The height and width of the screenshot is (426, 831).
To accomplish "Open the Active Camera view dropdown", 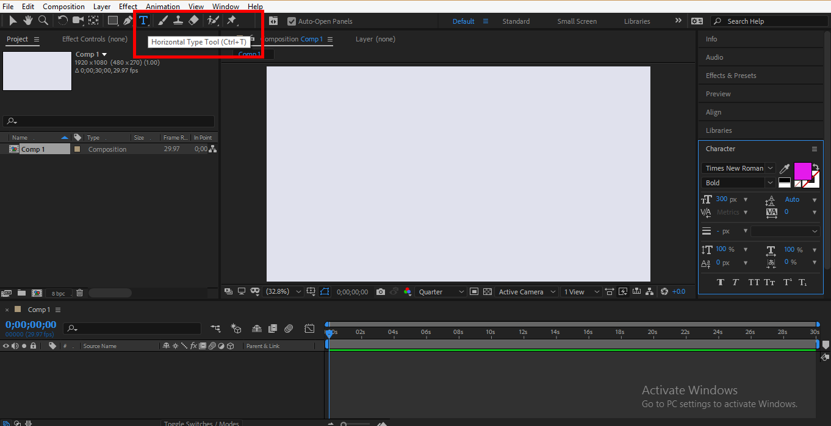I will pyautogui.click(x=526, y=291).
